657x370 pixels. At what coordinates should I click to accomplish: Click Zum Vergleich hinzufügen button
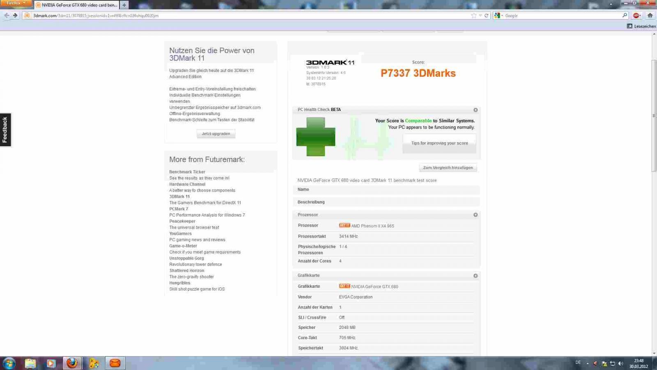point(448,168)
